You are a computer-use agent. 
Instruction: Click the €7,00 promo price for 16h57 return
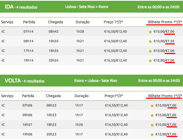(x=172, y=125)
